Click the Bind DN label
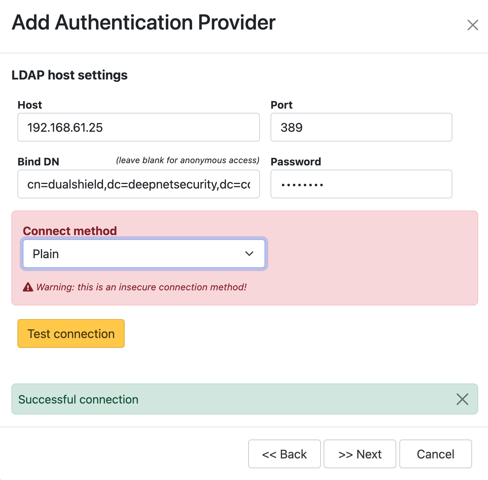 pos(38,162)
